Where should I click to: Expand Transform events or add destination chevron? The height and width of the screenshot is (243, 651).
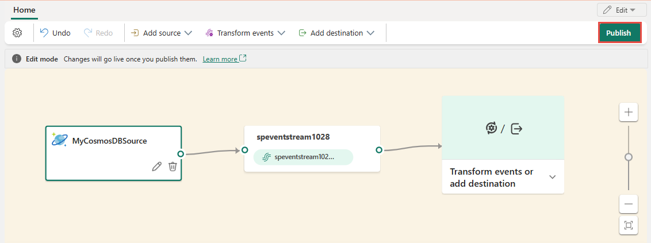point(552,177)
